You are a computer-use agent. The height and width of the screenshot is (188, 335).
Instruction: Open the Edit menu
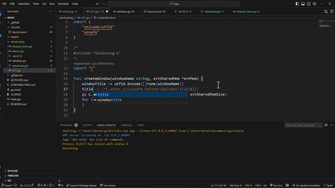click(x=12, y=4)
